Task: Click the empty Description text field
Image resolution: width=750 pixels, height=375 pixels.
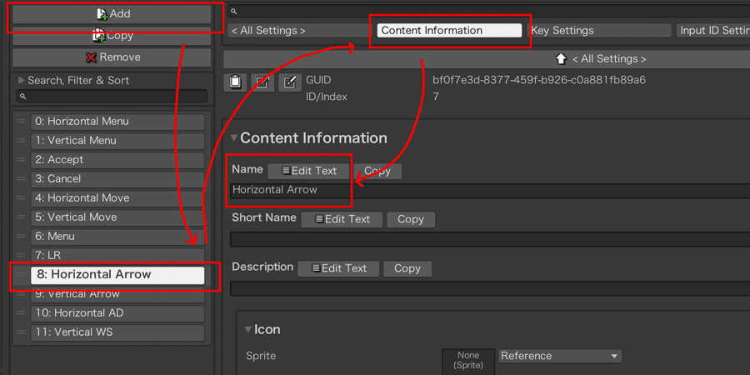Action: click(x=490, y=288)
